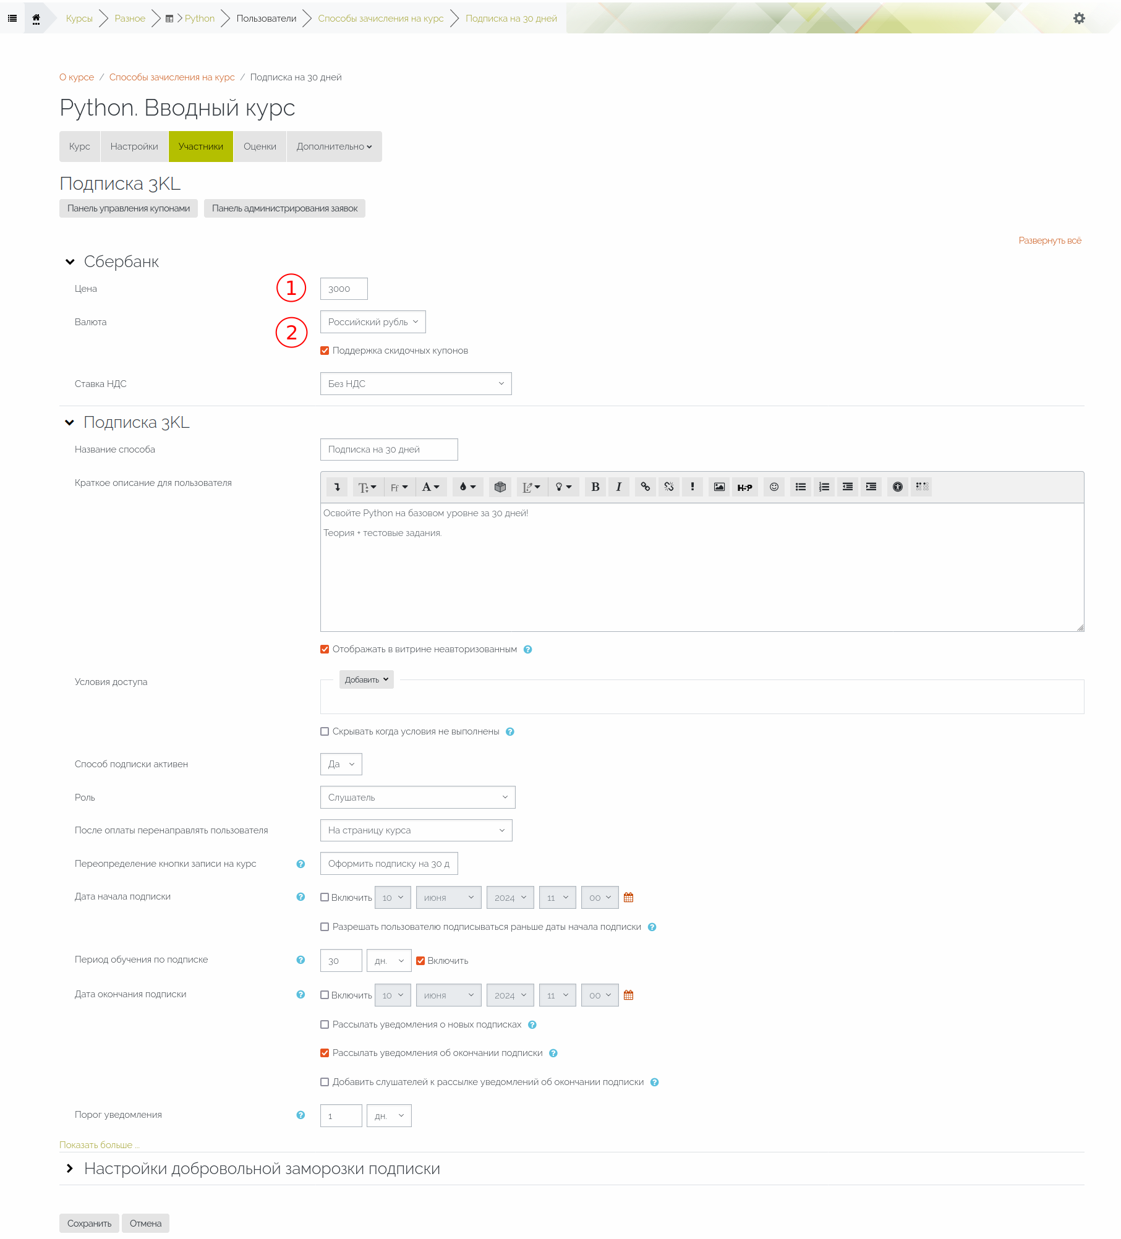The width and height of the screenshot is (1121, 1239).
Task: Switch to the Настройки tab
Action: point(134,147)
